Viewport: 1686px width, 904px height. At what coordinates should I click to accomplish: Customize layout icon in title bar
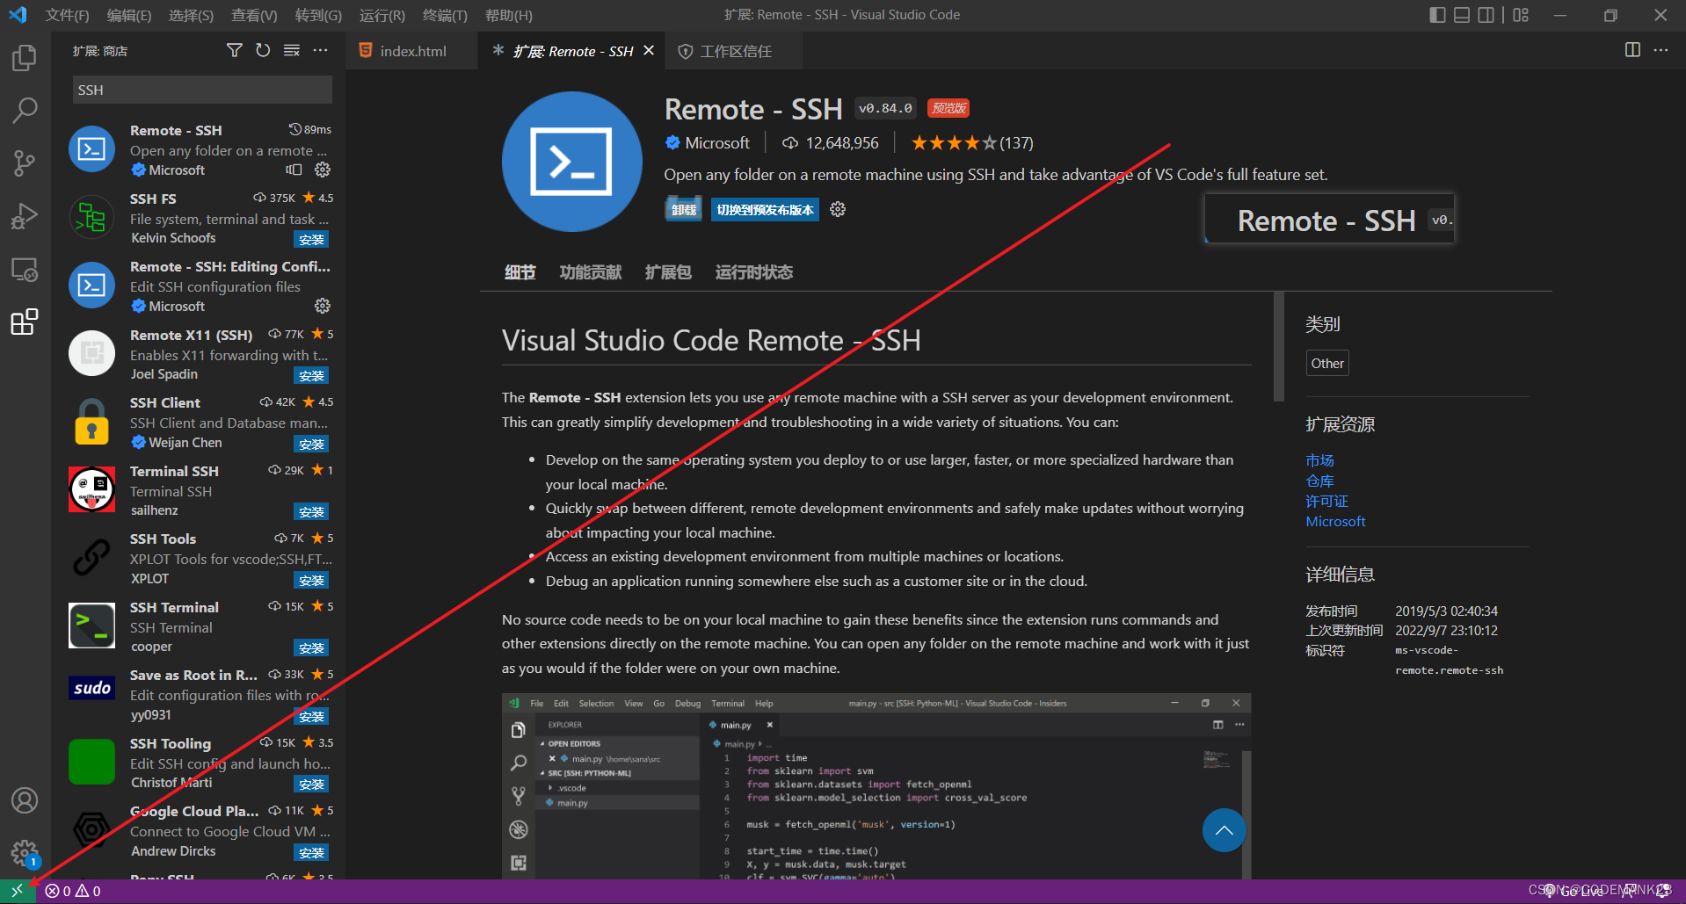pos(1521,15)
